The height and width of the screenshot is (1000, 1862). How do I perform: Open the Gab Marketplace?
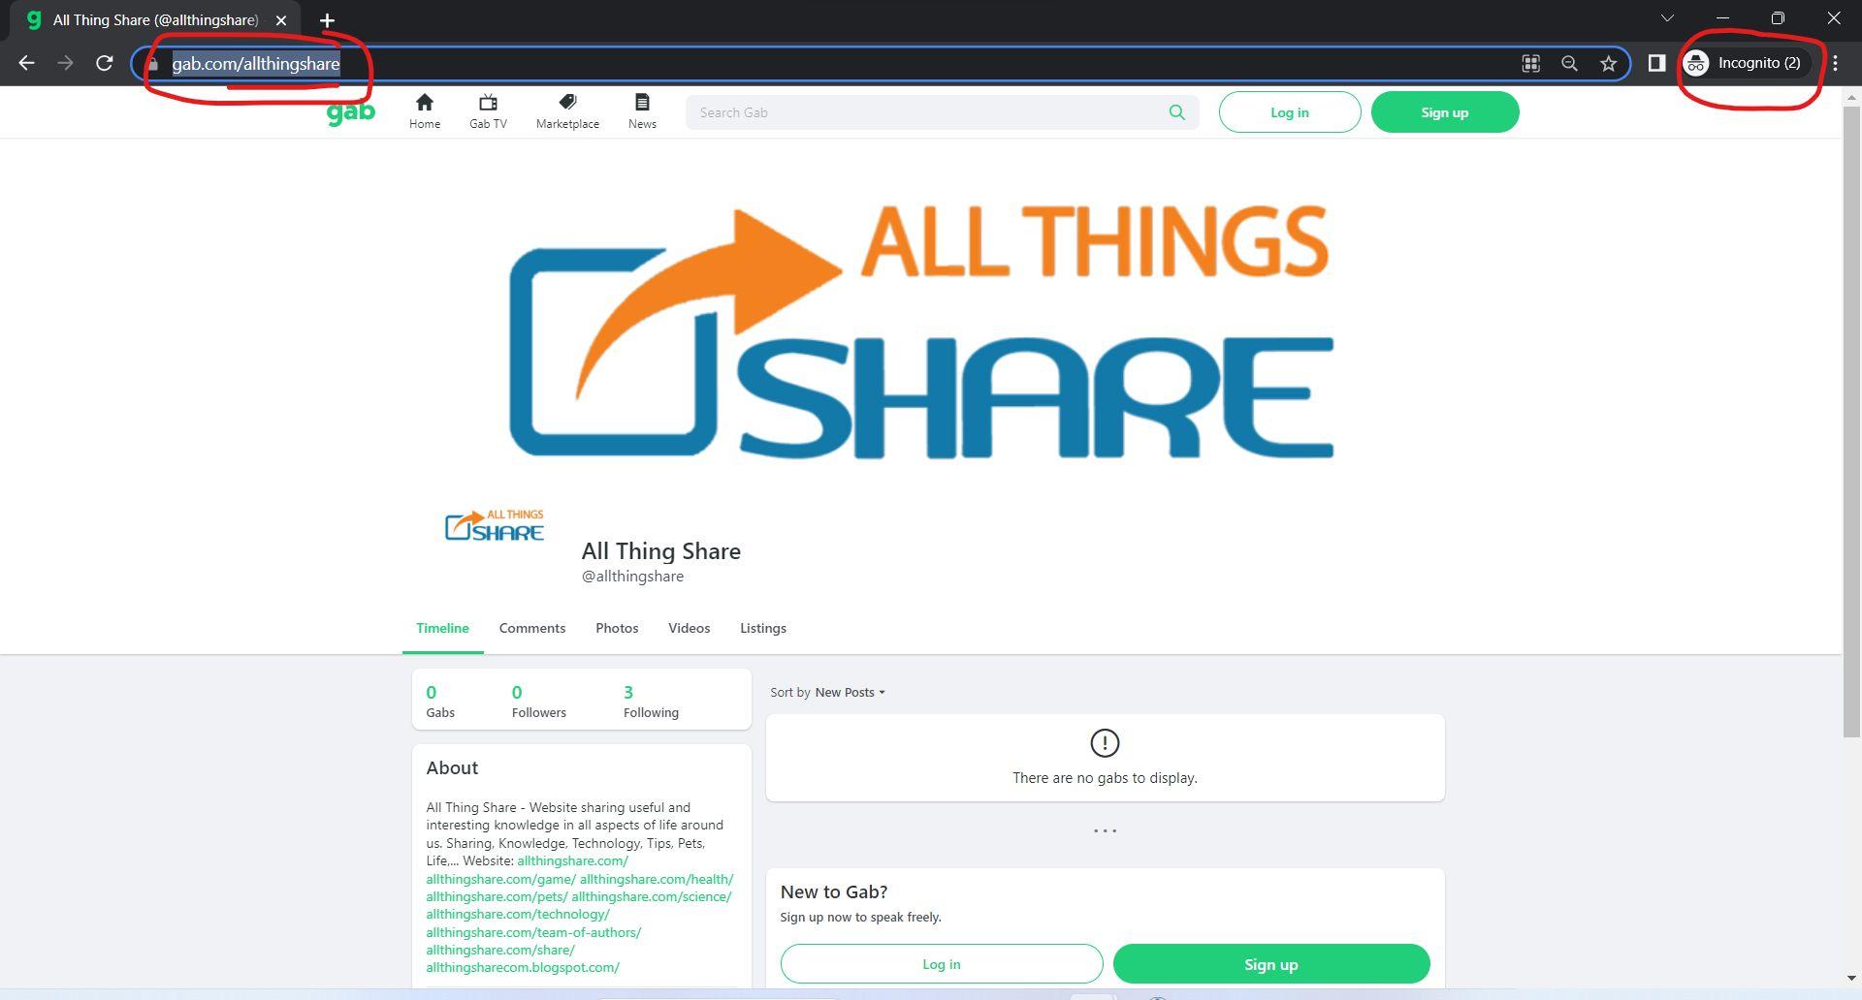coord(567,111)
